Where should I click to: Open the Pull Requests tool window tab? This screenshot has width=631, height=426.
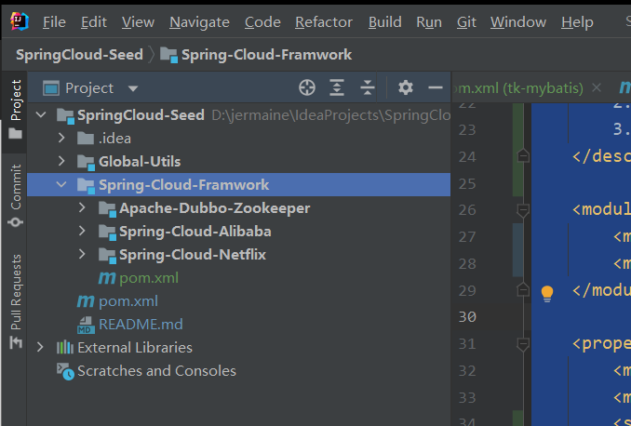(x=15, y=300)
